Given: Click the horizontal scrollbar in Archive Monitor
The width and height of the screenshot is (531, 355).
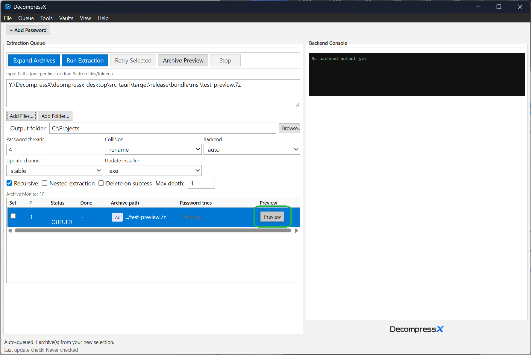Looking at the screenshot, I should point(153,231).
